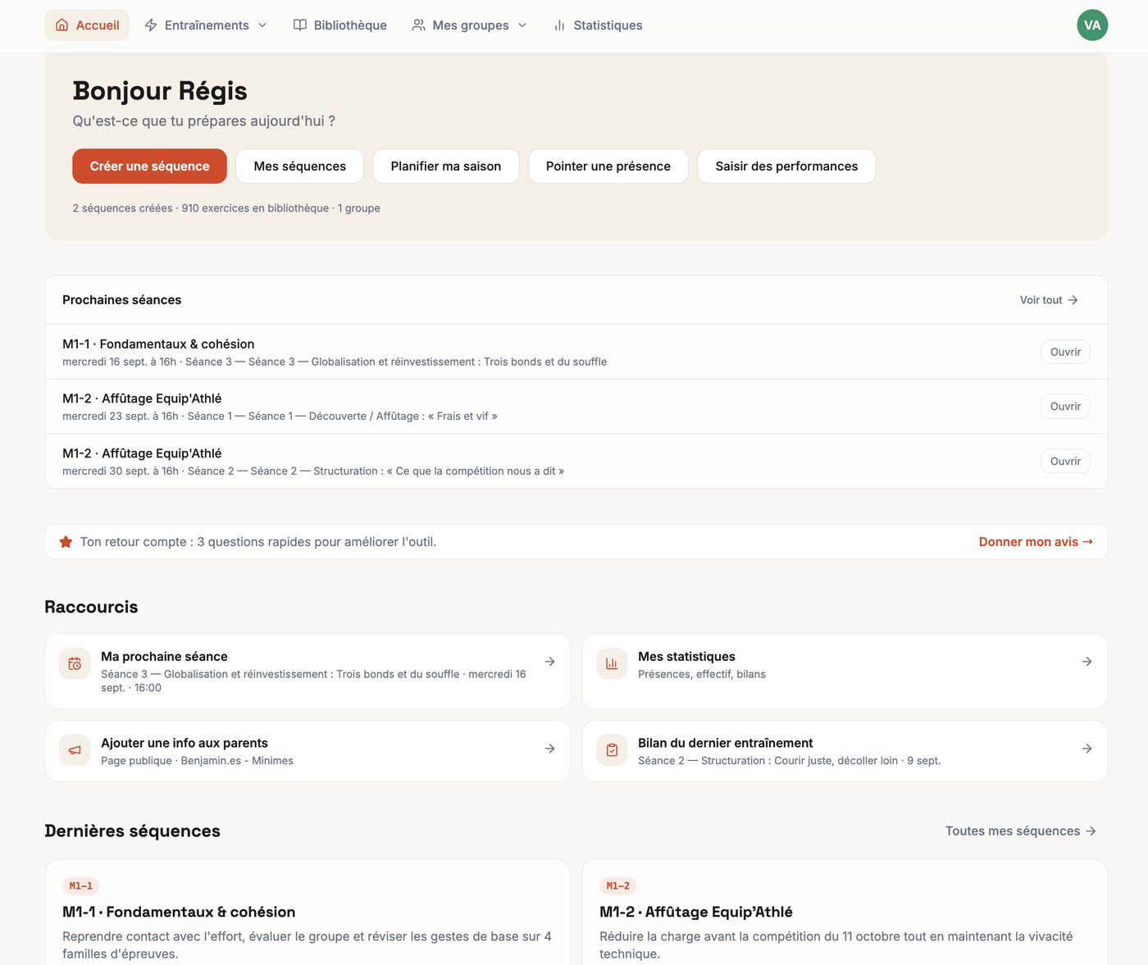Click the arrow on Bilan du dernier entraînement card
Image resolution: width=1148 pixels, height=965 pixels.
tap(1087, 749)
